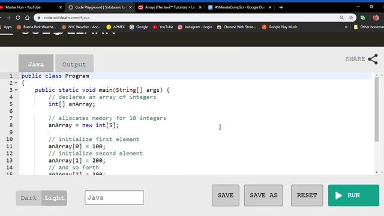This screenshot has width=384, height=216.
Task: Click the SAVE button
Action: [226, 196]
